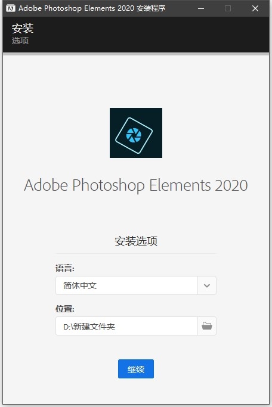The image size is (272, 407).
Task: Click the 安装选项 section heading
Action: point(136,241)
